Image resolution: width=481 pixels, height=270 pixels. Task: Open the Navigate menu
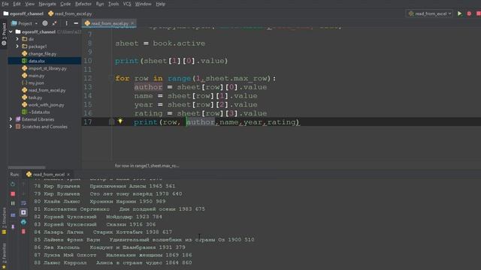pyautogui.click(x=47, y=4)
